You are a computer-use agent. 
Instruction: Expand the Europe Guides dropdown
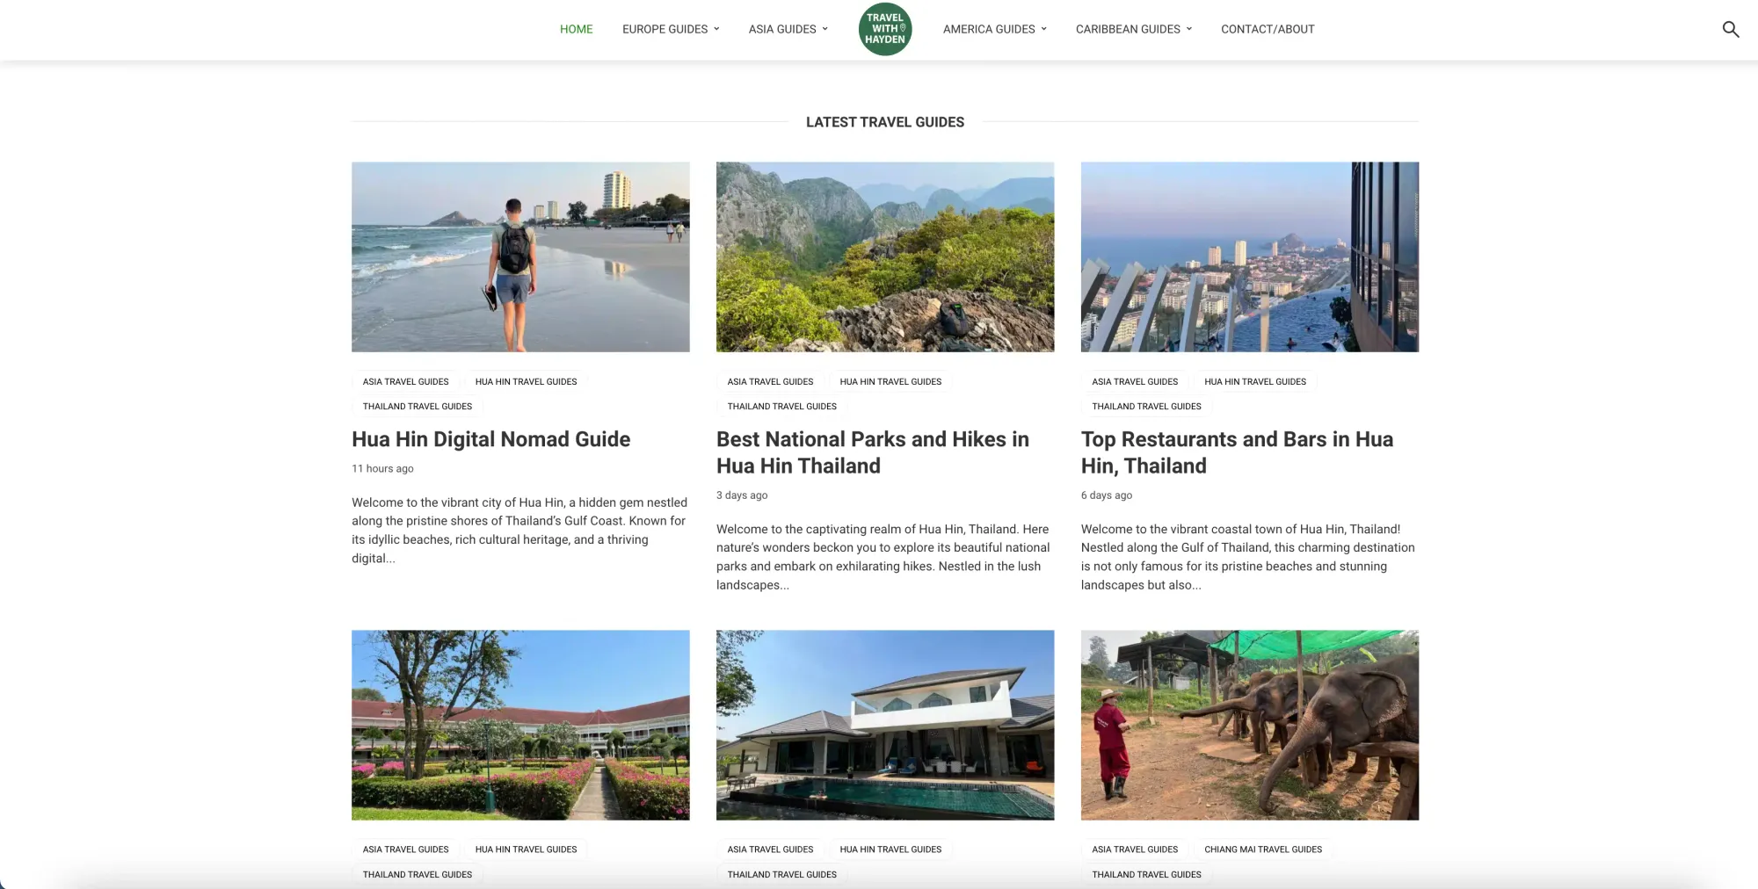(x=671, y=29)
